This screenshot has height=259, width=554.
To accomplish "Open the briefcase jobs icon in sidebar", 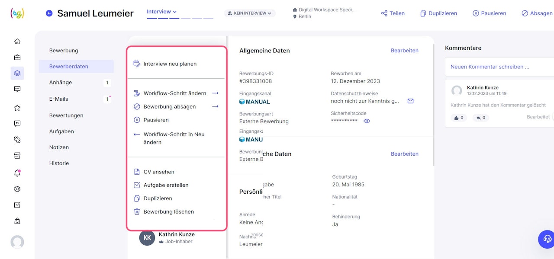I will (17, 58).
